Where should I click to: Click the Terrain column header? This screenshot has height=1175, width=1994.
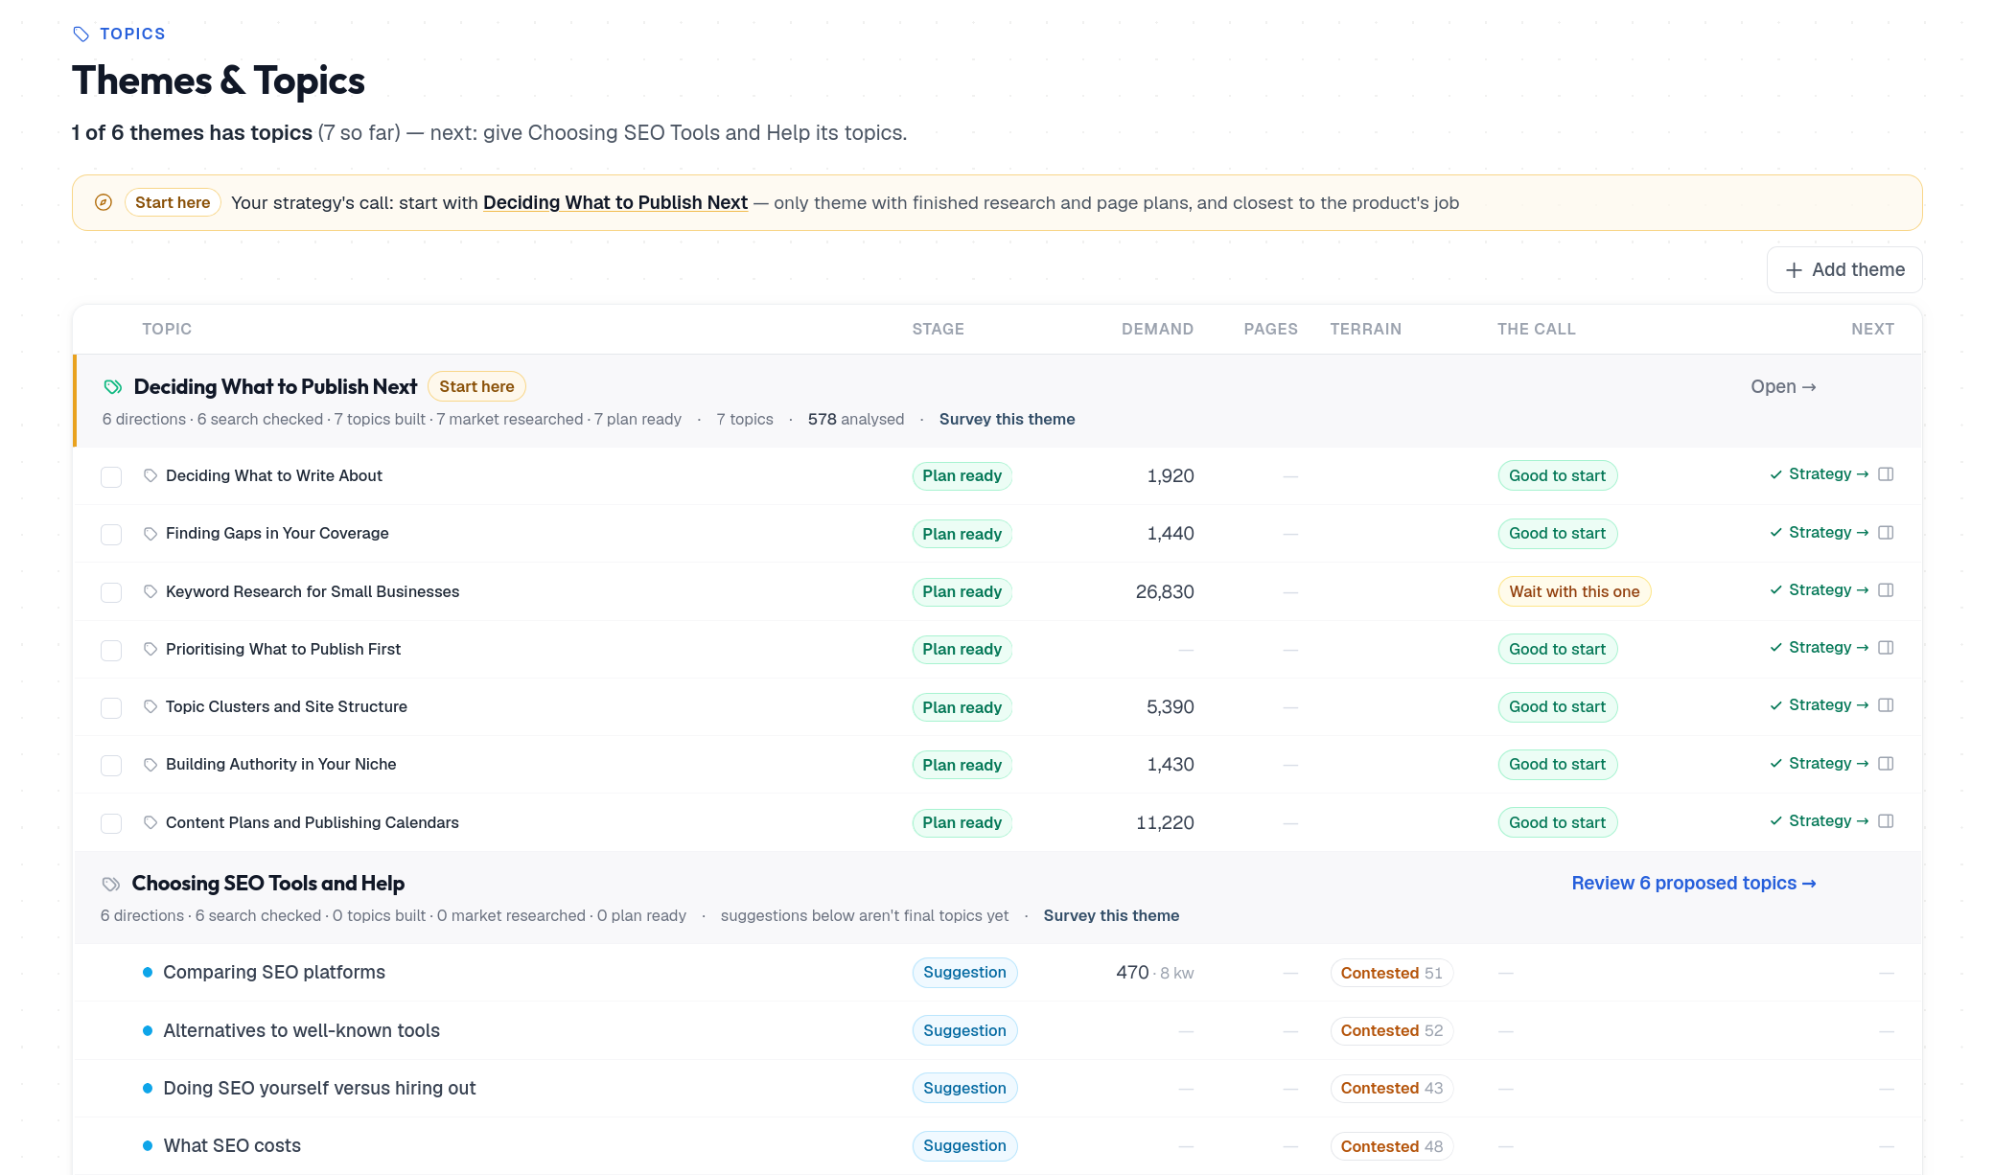[x=1366, y=329]
